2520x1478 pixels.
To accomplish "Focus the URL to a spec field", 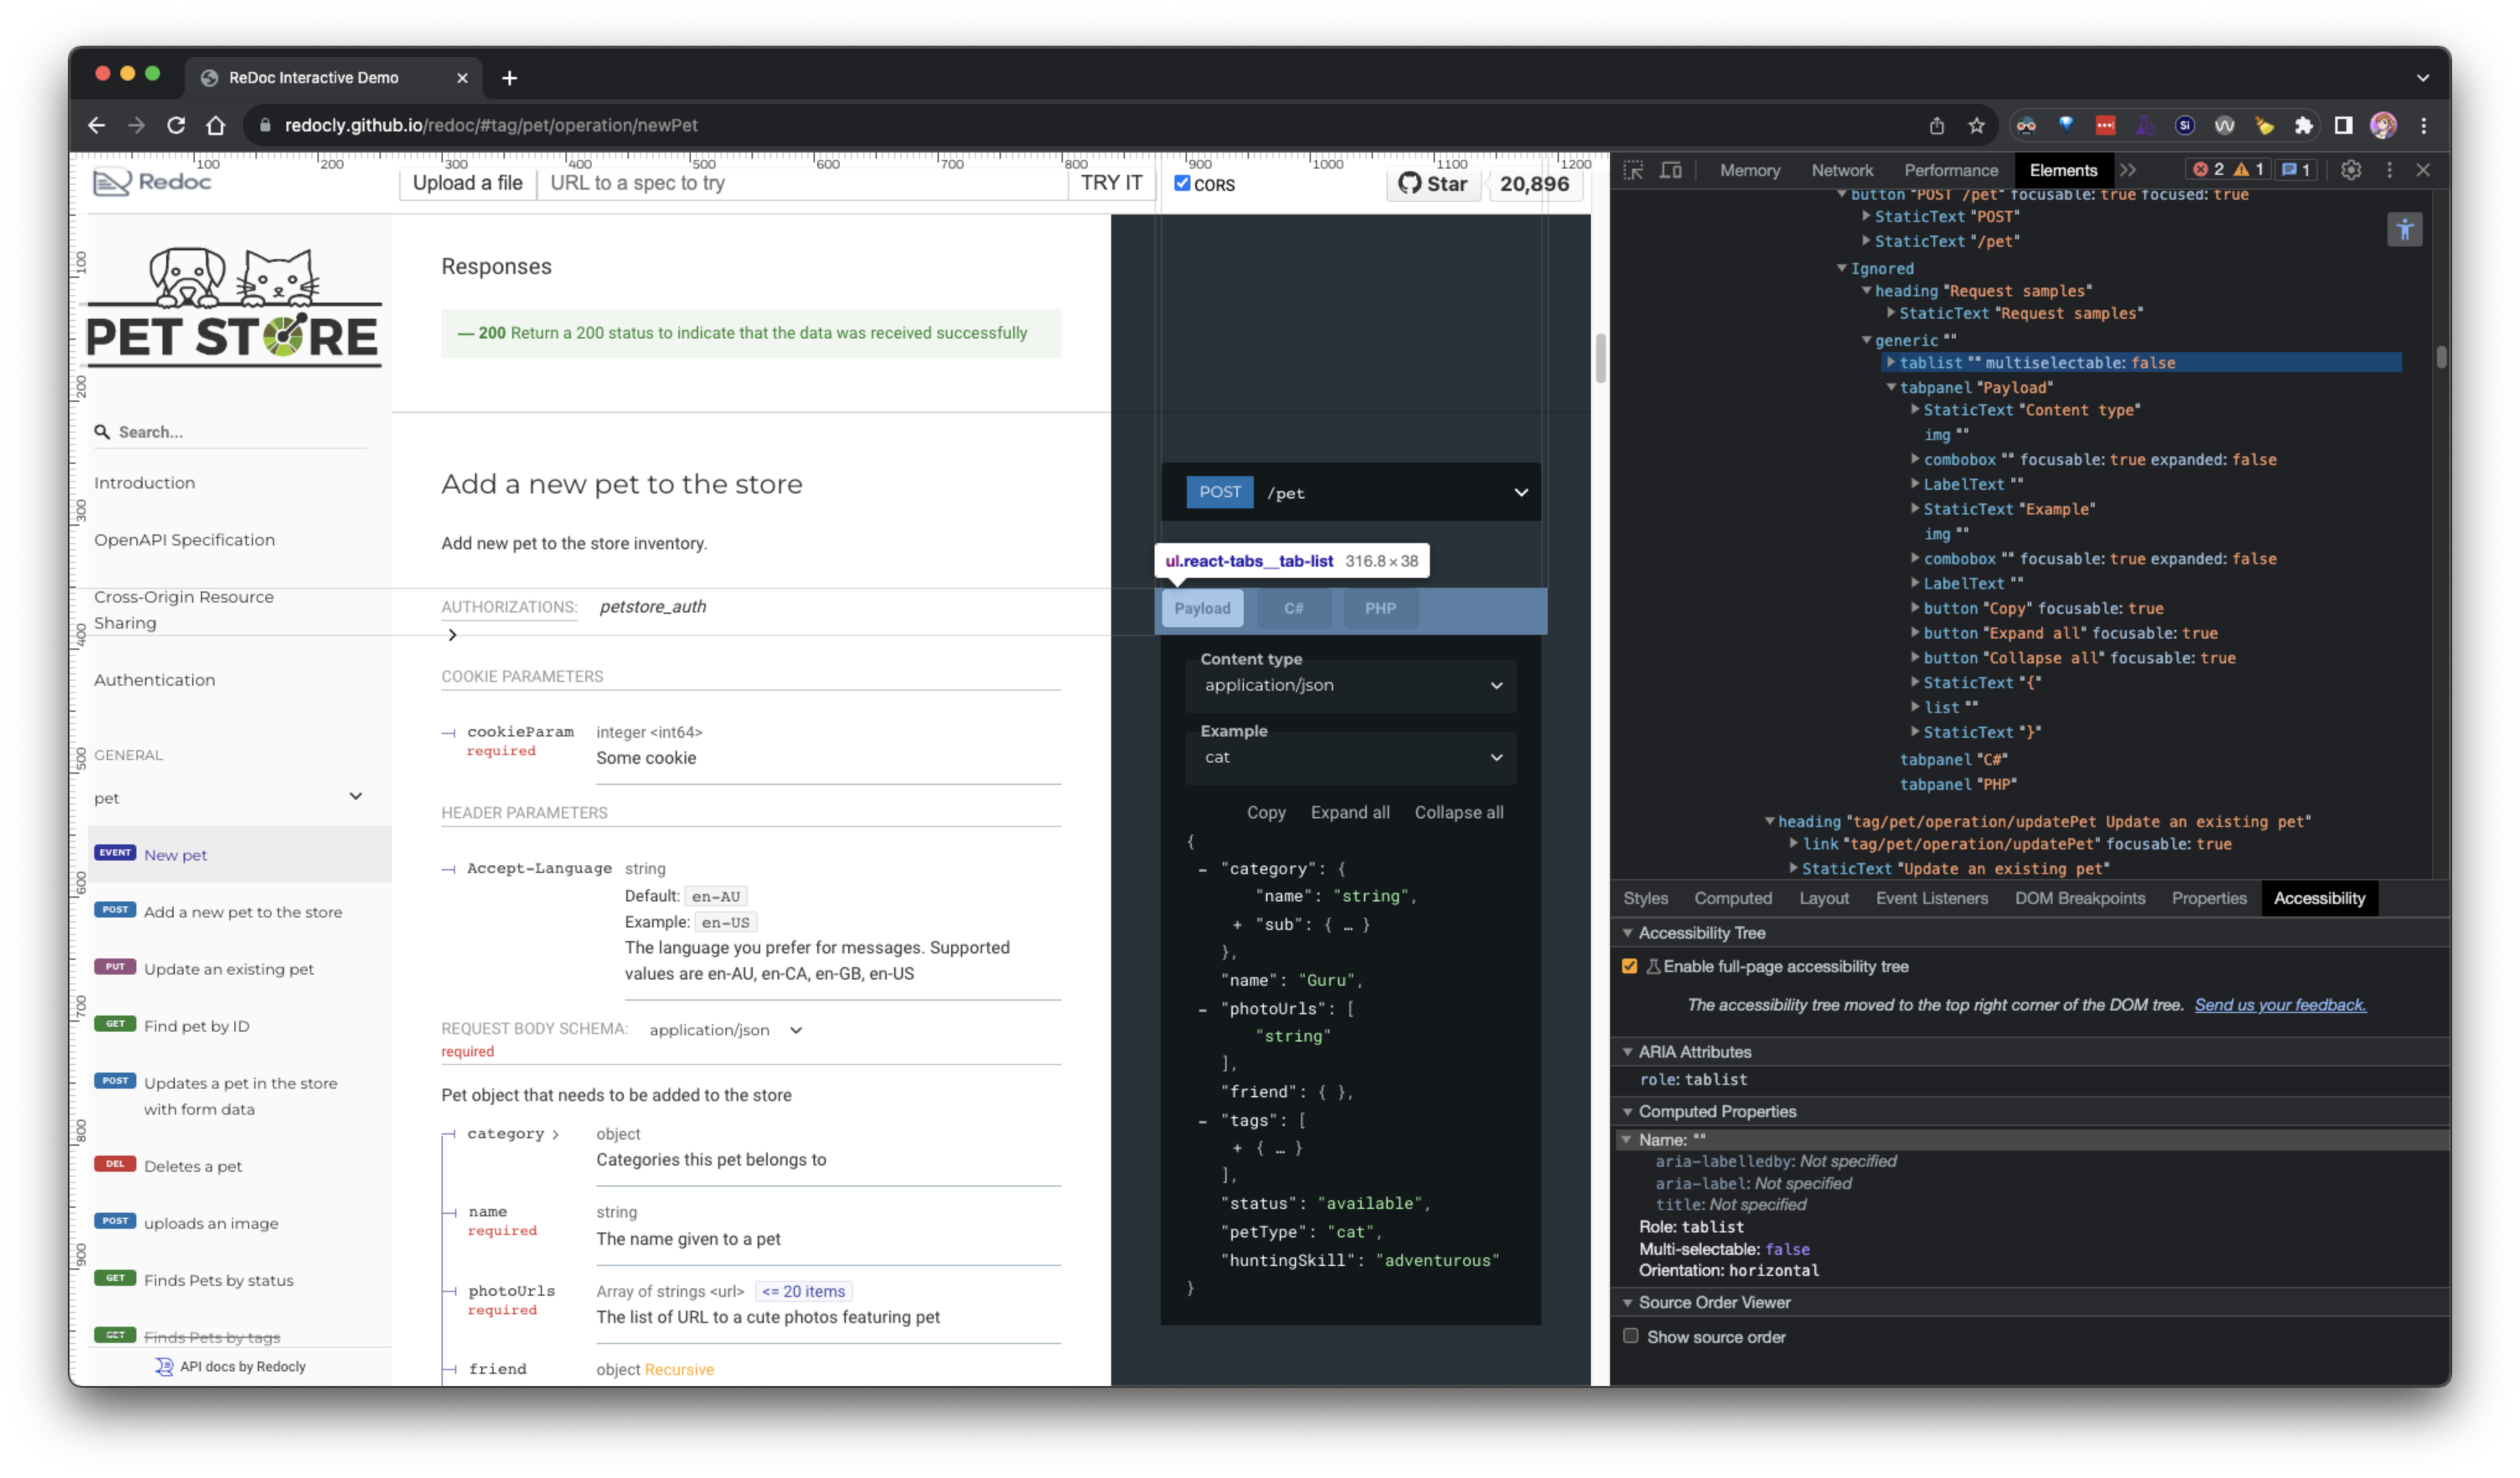I will tap(802, 183).
